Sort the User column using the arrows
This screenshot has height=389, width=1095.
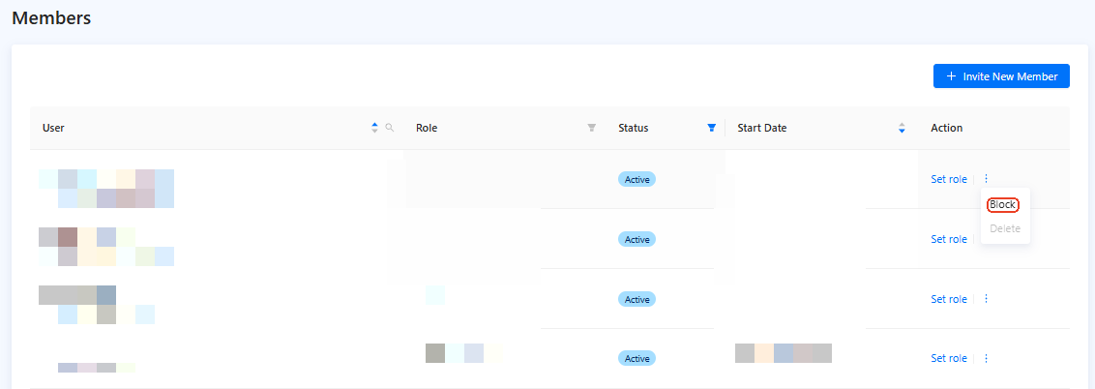pyautogui.click(x=375, y=128)
